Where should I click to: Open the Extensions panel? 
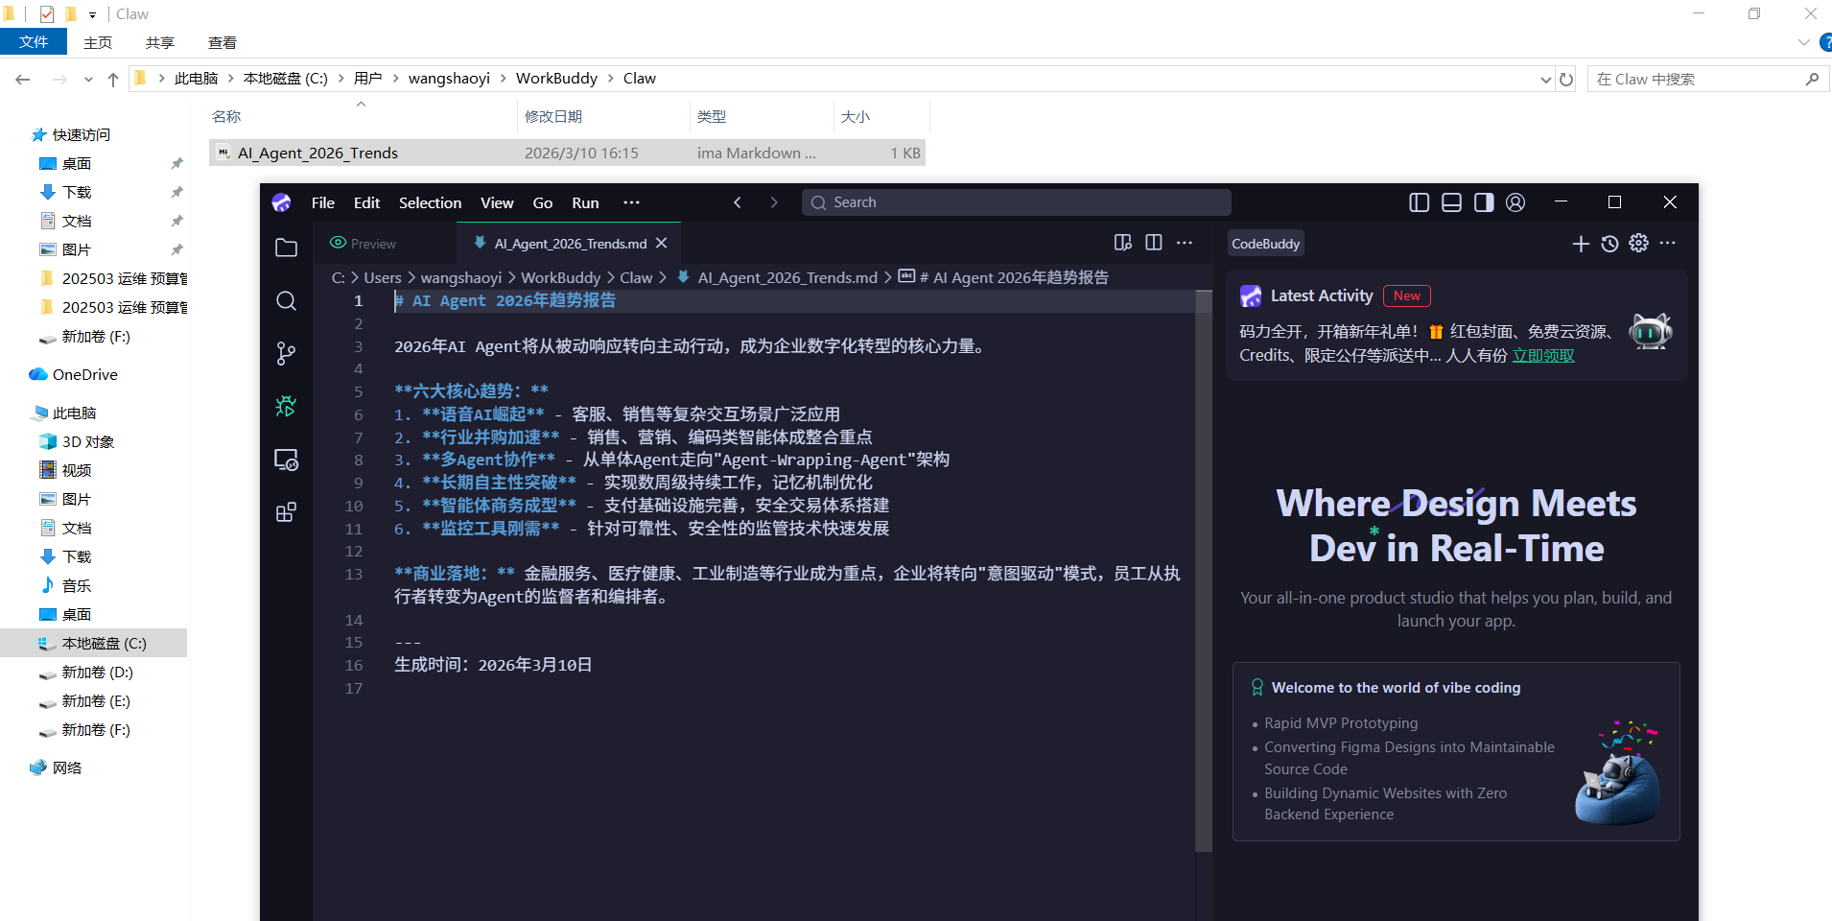[286, 512]
